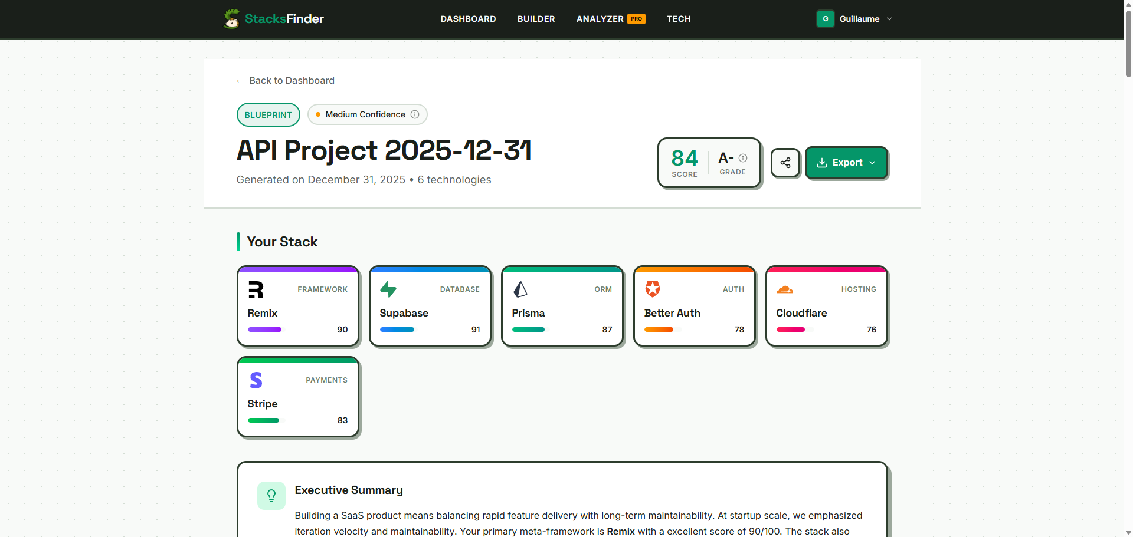Click bold Remix word in summary
This screenshot has width=1133, height=537.
click(621, 531)
